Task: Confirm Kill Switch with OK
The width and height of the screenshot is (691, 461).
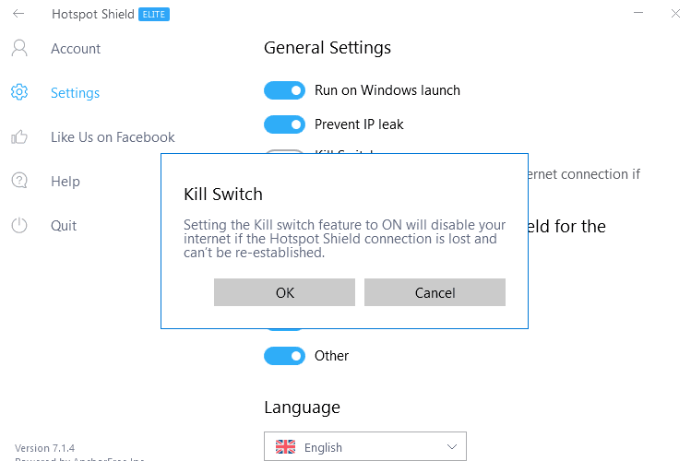Action: point(285,292)
